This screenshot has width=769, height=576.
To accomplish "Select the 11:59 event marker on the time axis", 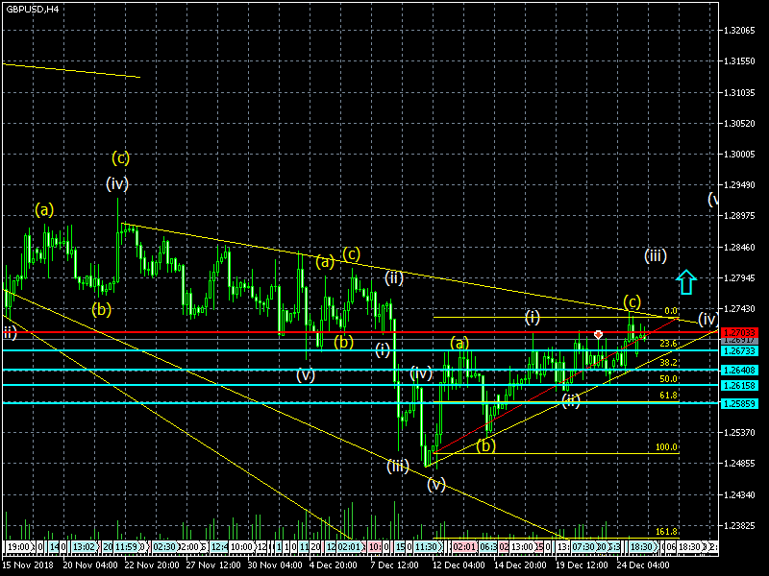I will [129, 546].
